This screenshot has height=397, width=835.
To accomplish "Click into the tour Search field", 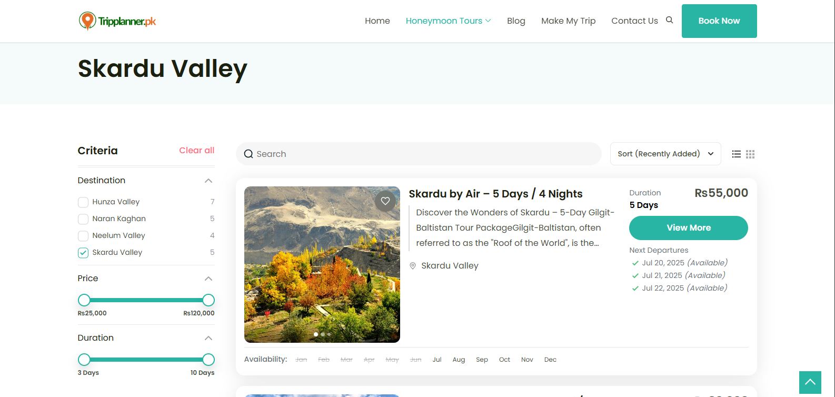I will [419, 154].
